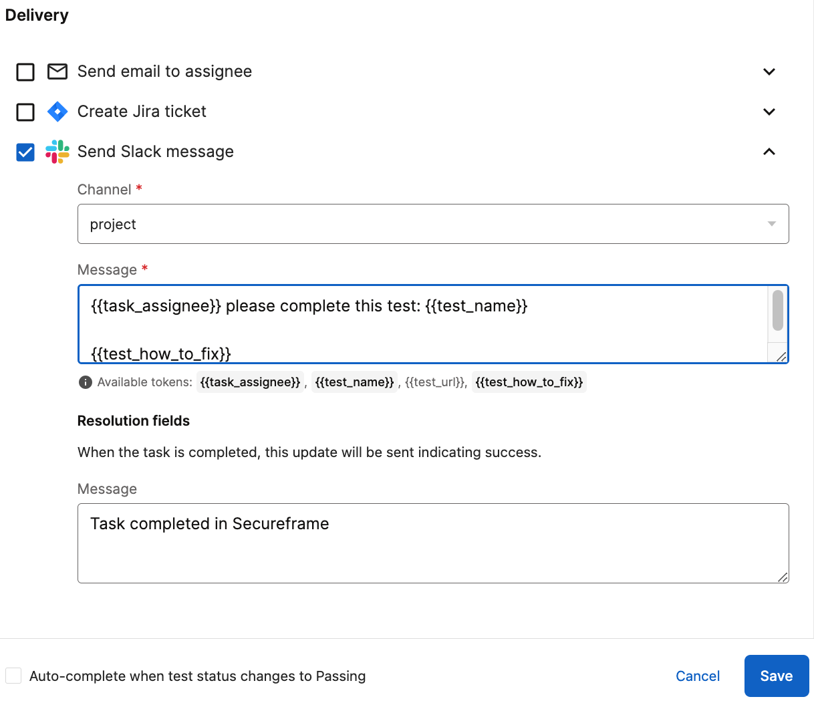Insert the {{test_name}} token chip
814x707 pixels.
click(354, 382)
